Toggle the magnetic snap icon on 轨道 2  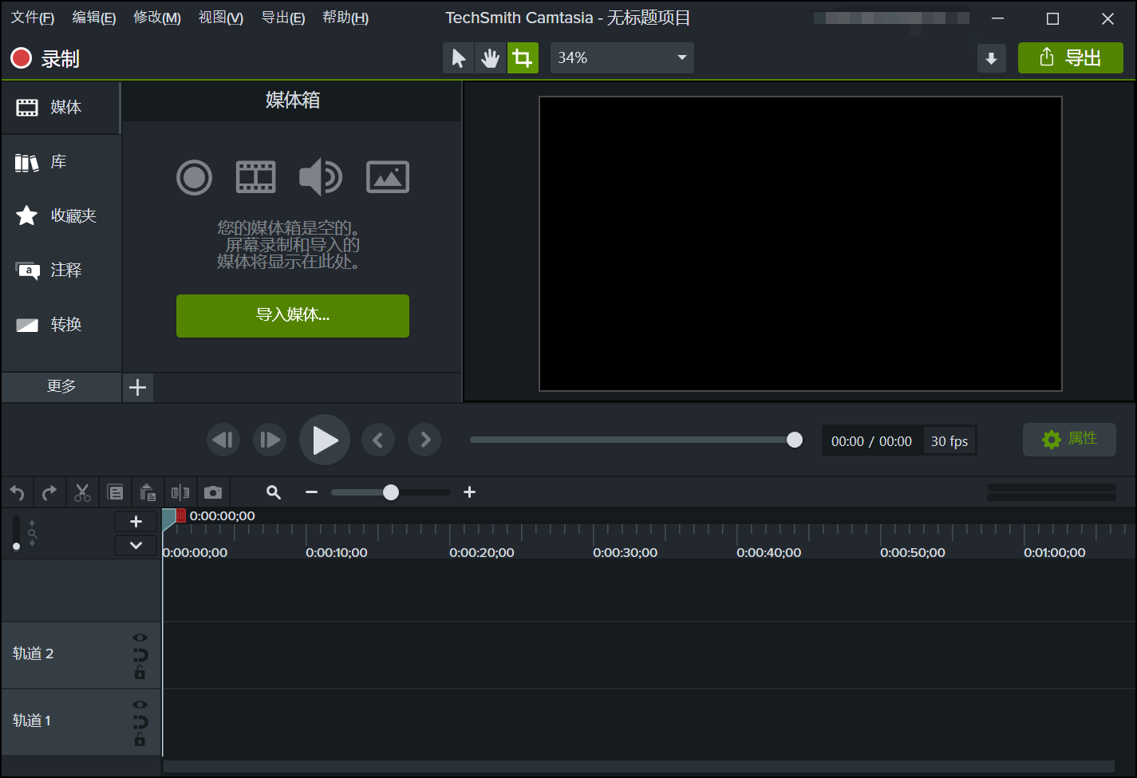[140, 655]
